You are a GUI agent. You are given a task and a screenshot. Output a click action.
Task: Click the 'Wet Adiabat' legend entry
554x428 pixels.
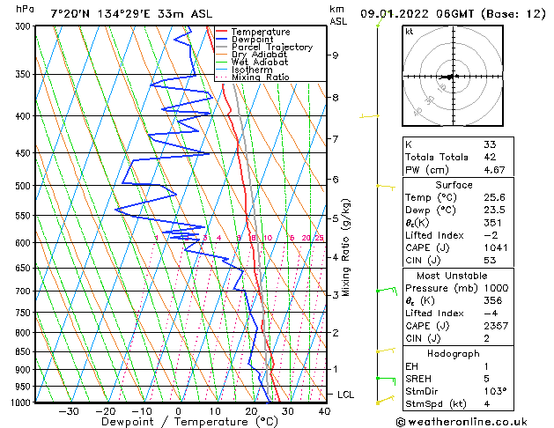[260, 63]
